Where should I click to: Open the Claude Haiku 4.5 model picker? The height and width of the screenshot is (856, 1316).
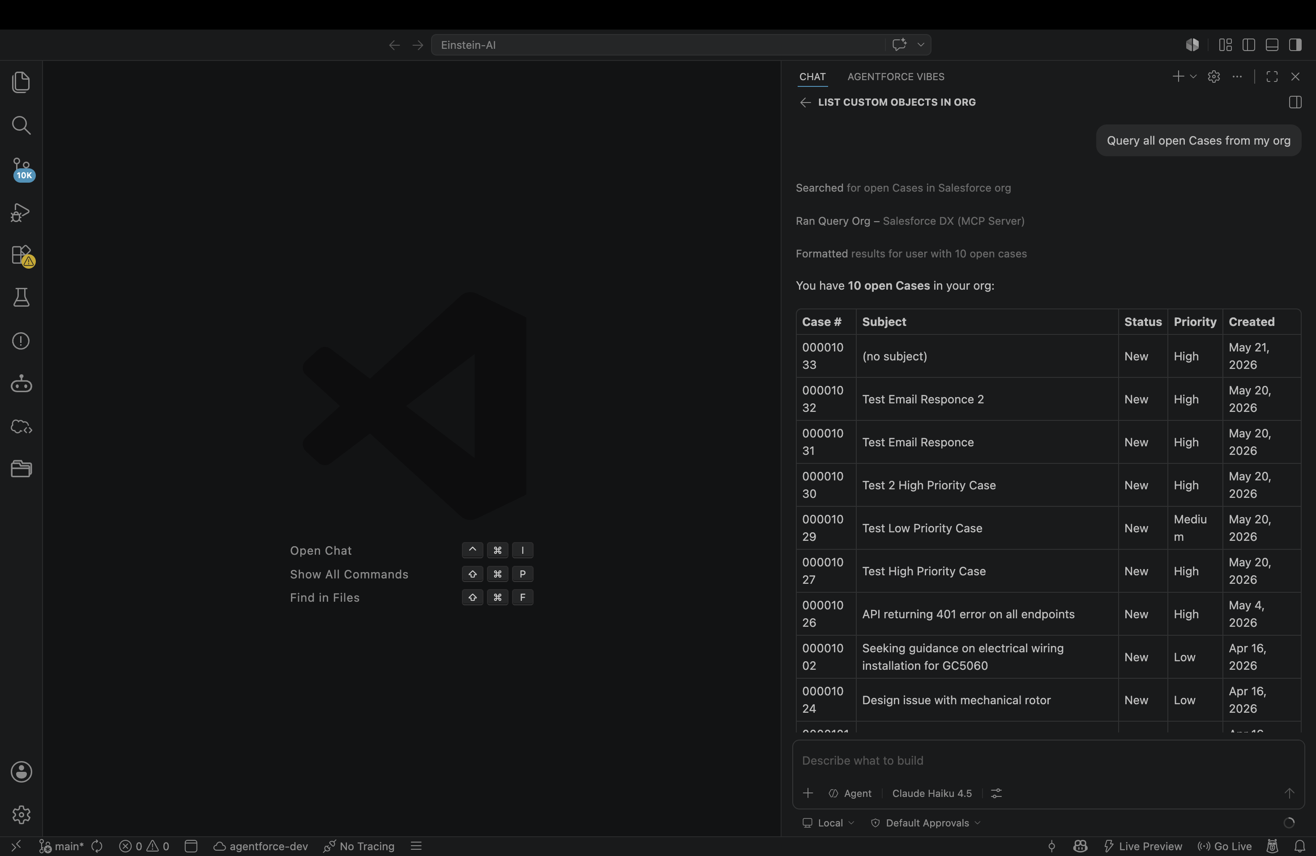931,793
